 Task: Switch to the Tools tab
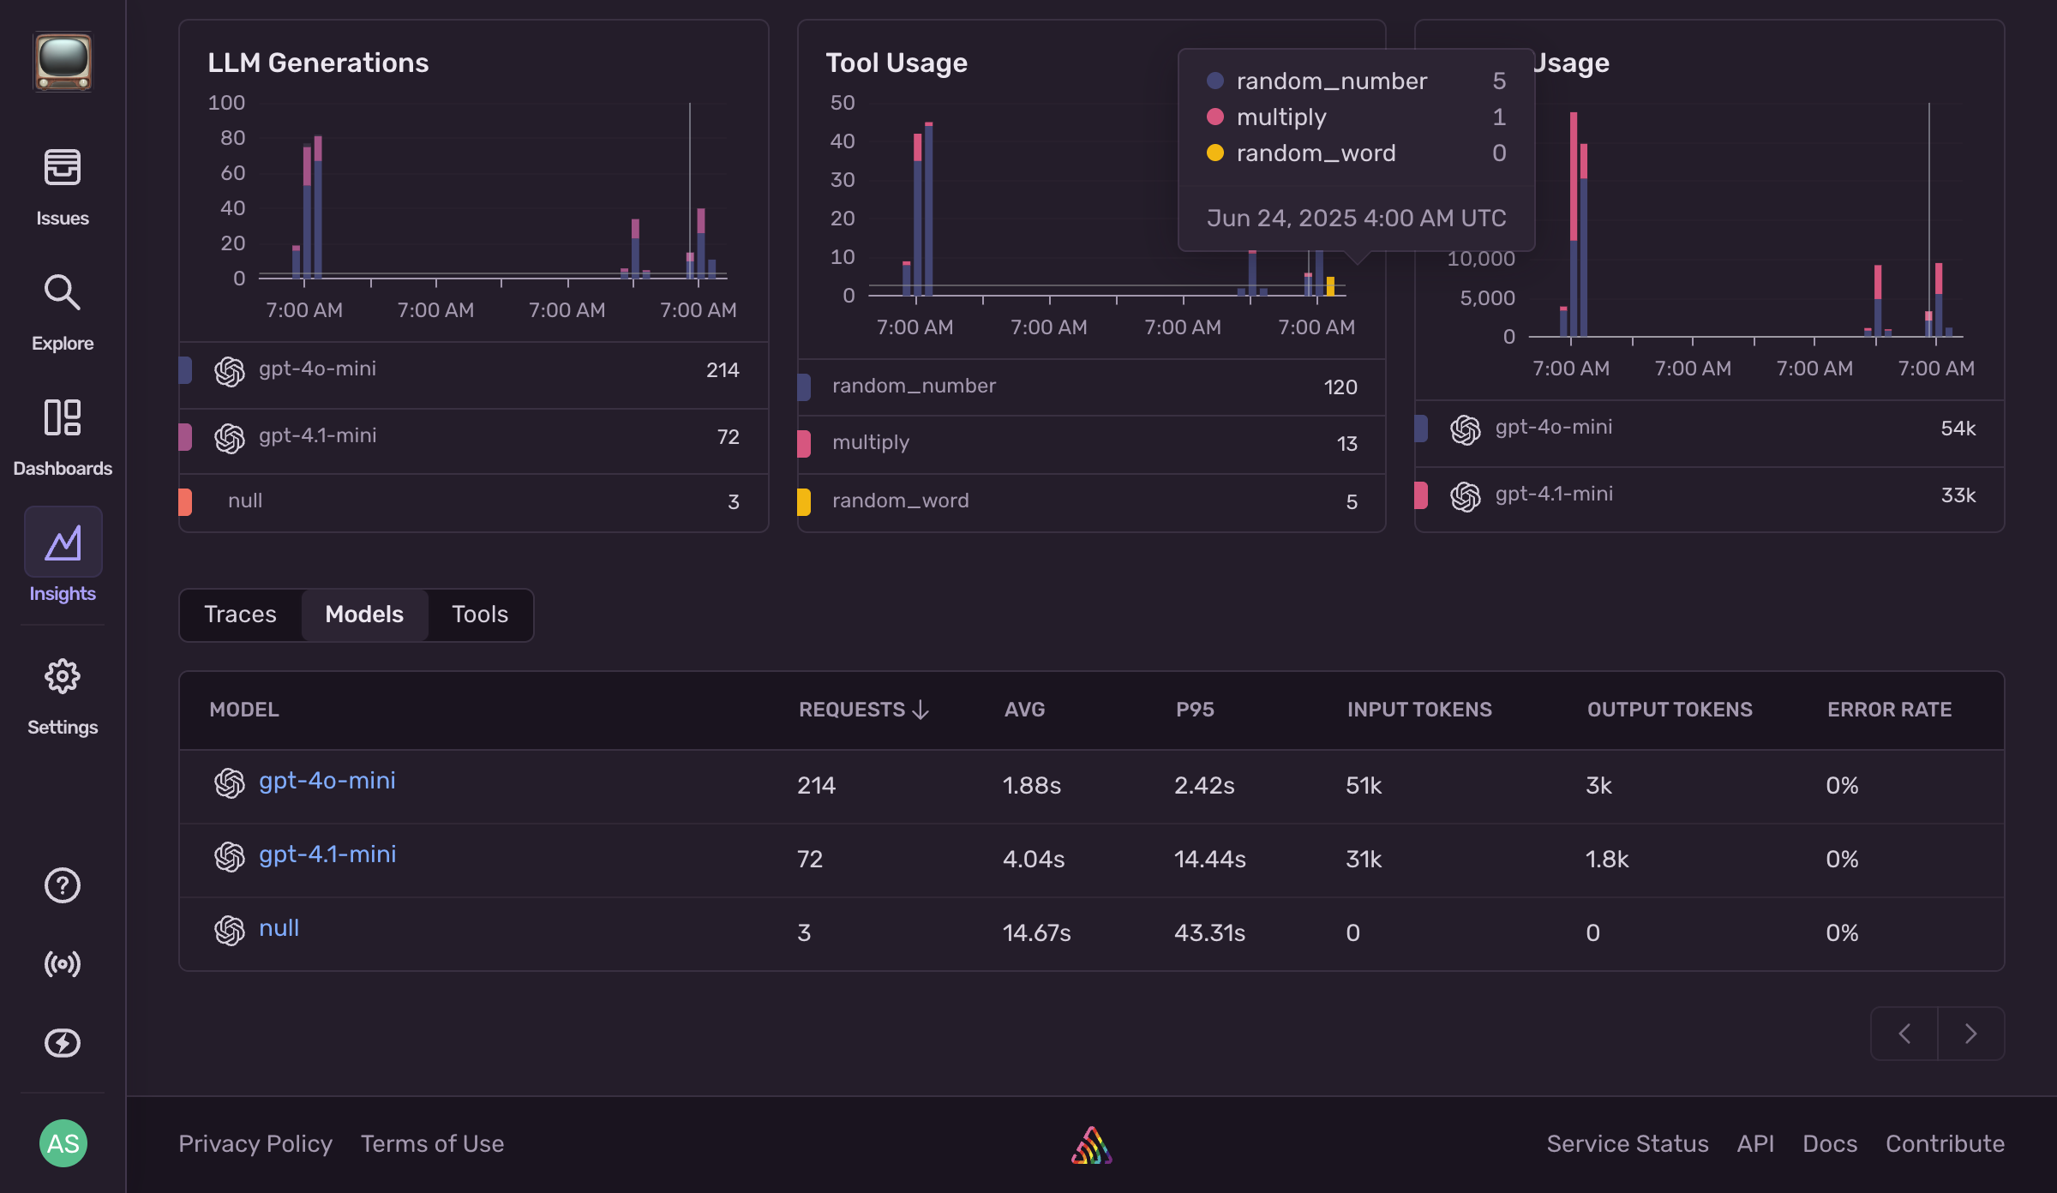click(479, 614)
